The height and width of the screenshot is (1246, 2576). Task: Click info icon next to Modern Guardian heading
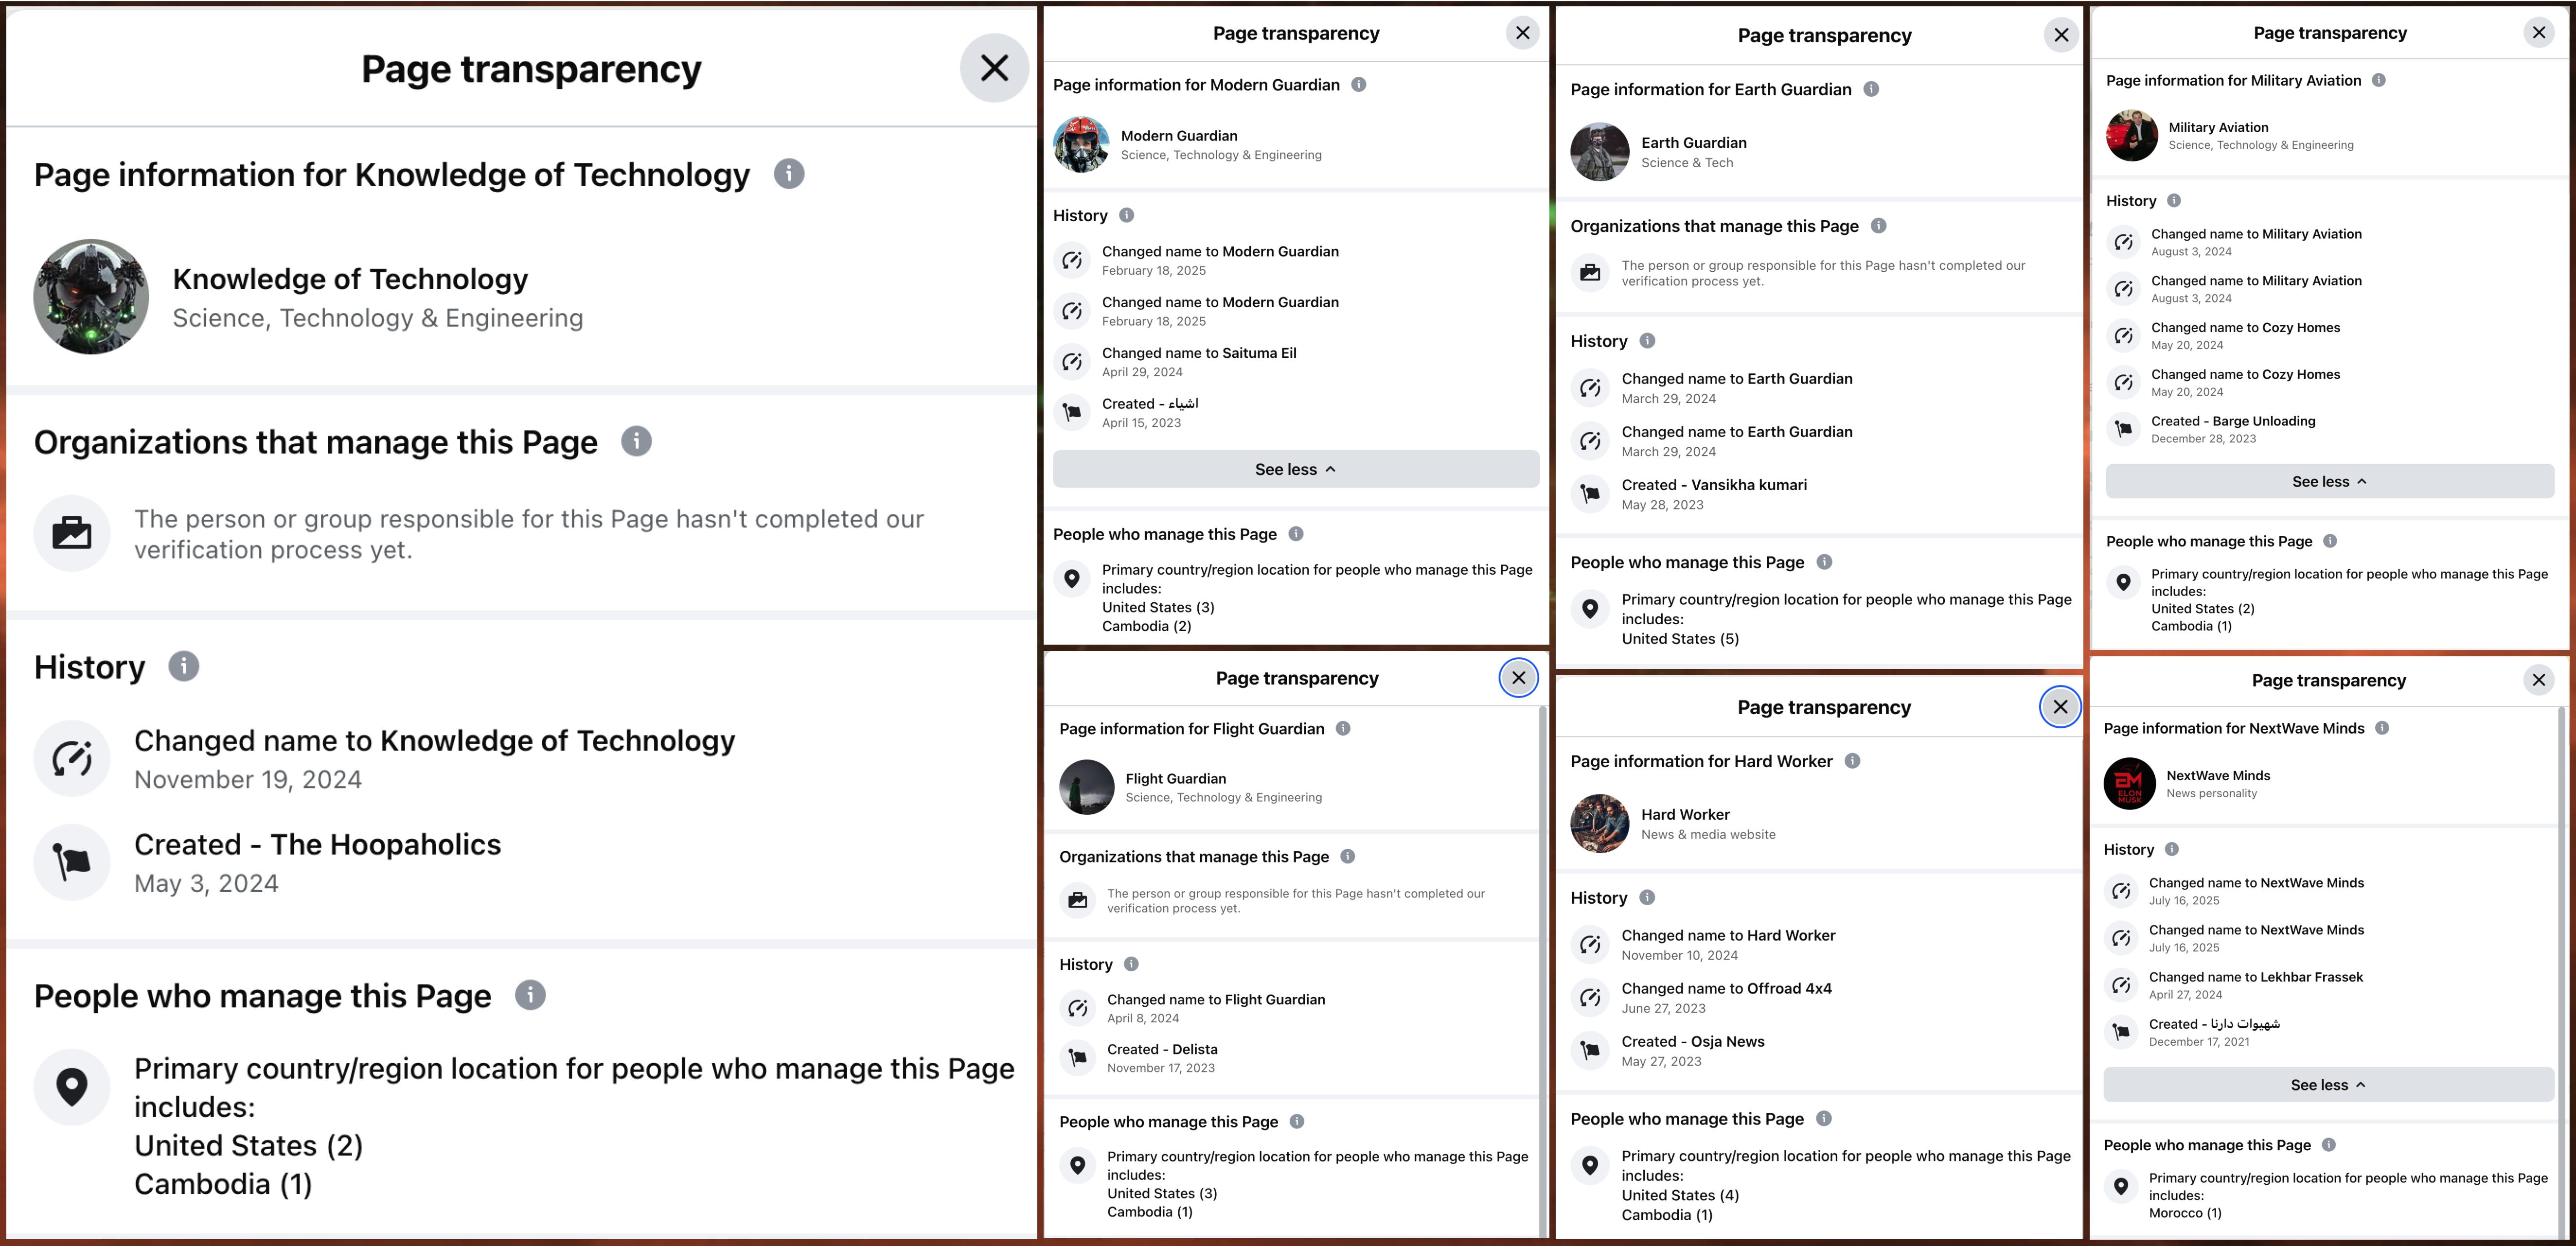point(1358,85)
